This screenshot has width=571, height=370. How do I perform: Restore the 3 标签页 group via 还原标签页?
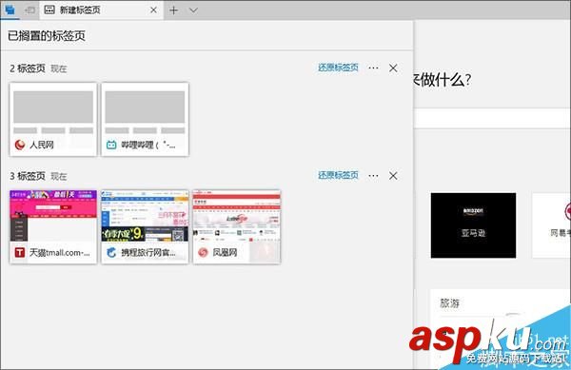pyautogui.click(x=338, y=175)
